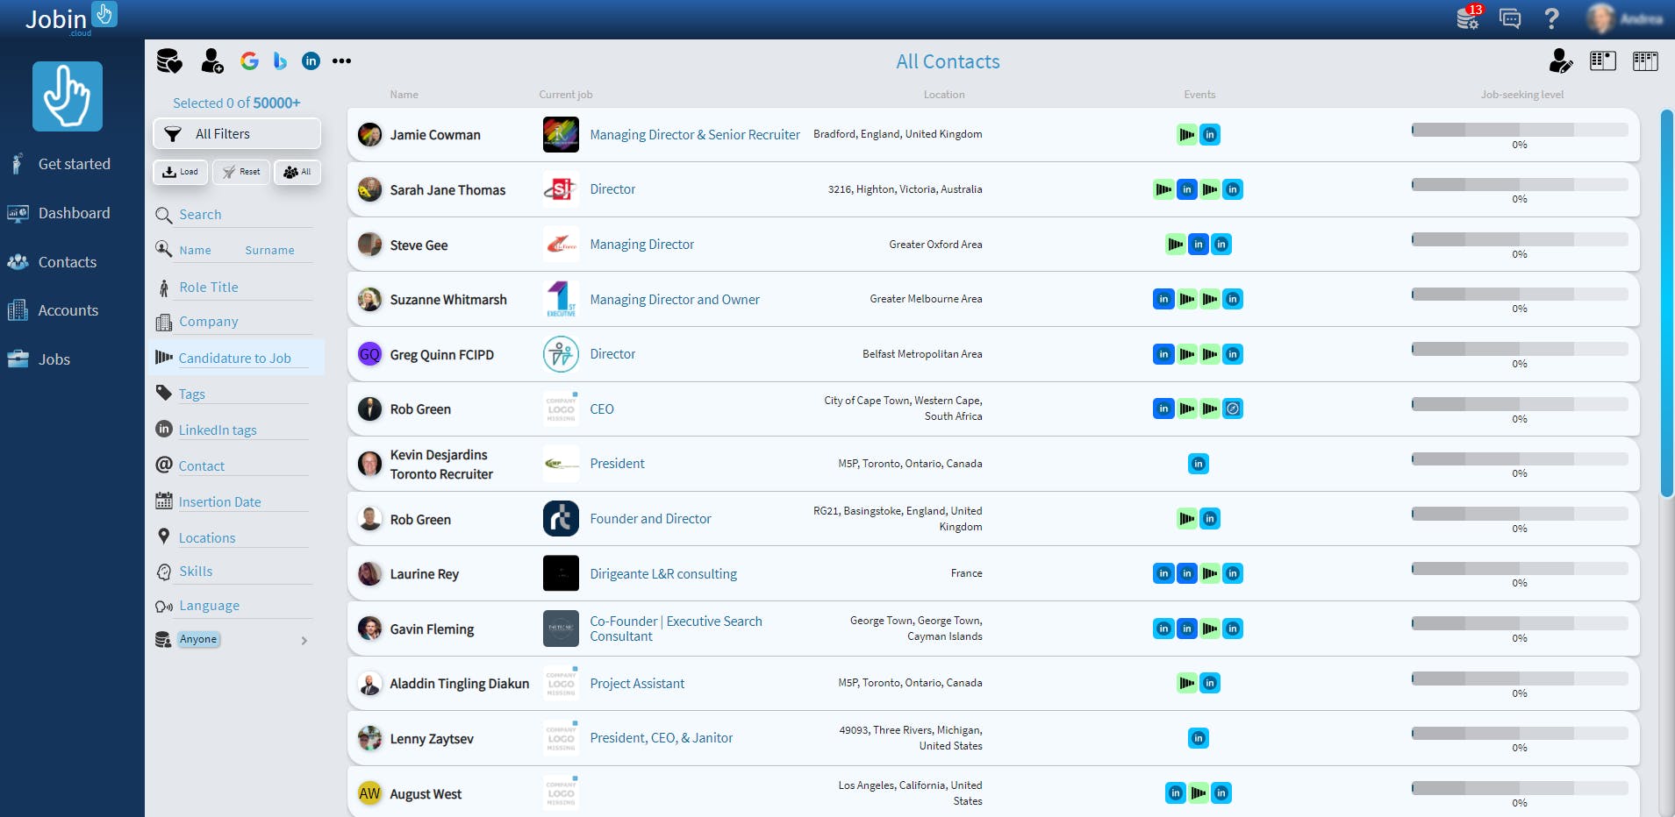
Task: Click the green candidature icon for Founder Rob Green
Action: (1187, 519)
